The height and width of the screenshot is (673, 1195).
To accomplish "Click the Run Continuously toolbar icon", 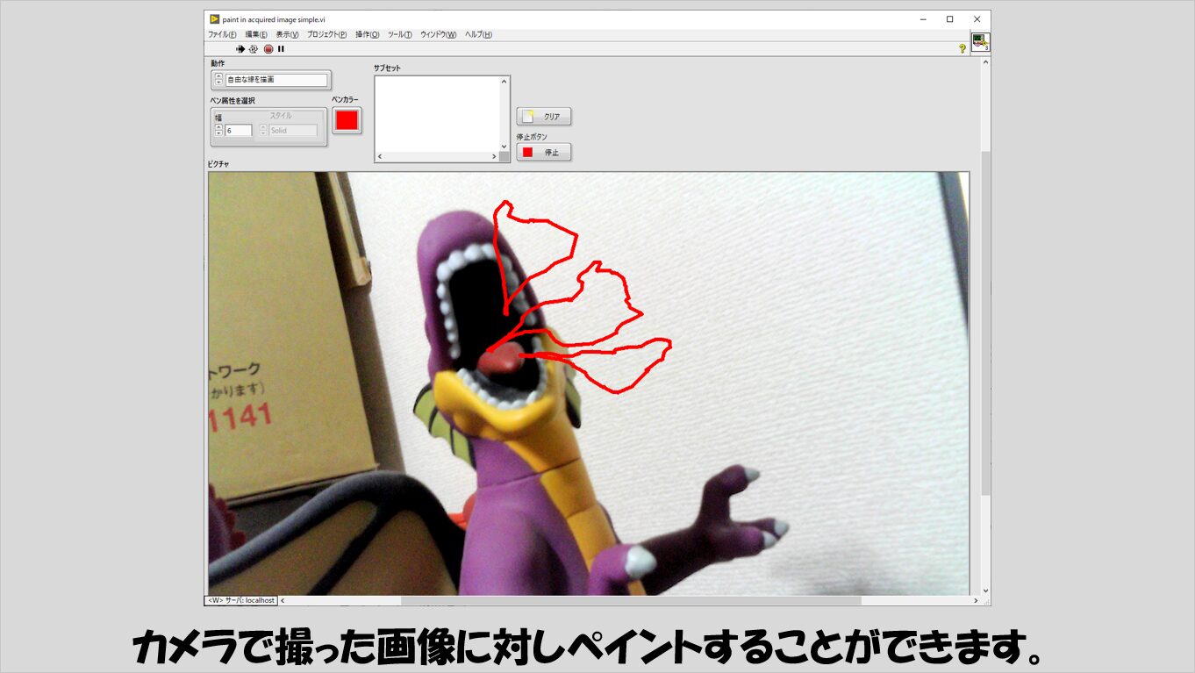I will pyautogui.click(x=254, y=49).
